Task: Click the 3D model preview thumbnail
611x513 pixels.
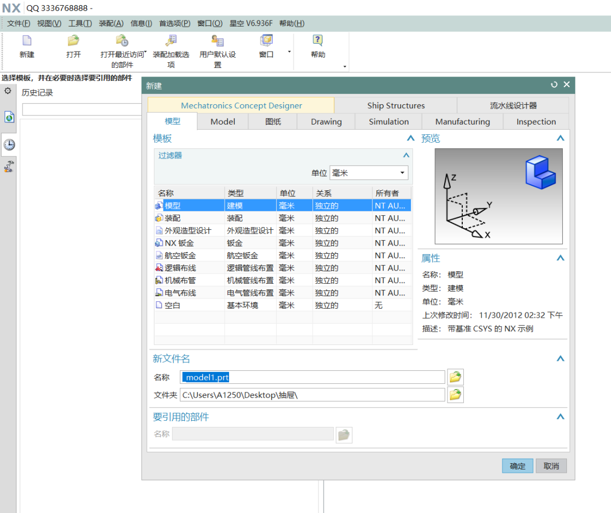Action: (498, 196)
